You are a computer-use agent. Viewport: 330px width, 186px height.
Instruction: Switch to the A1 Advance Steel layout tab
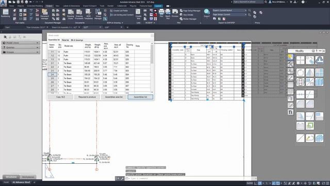tap(21, 182)
